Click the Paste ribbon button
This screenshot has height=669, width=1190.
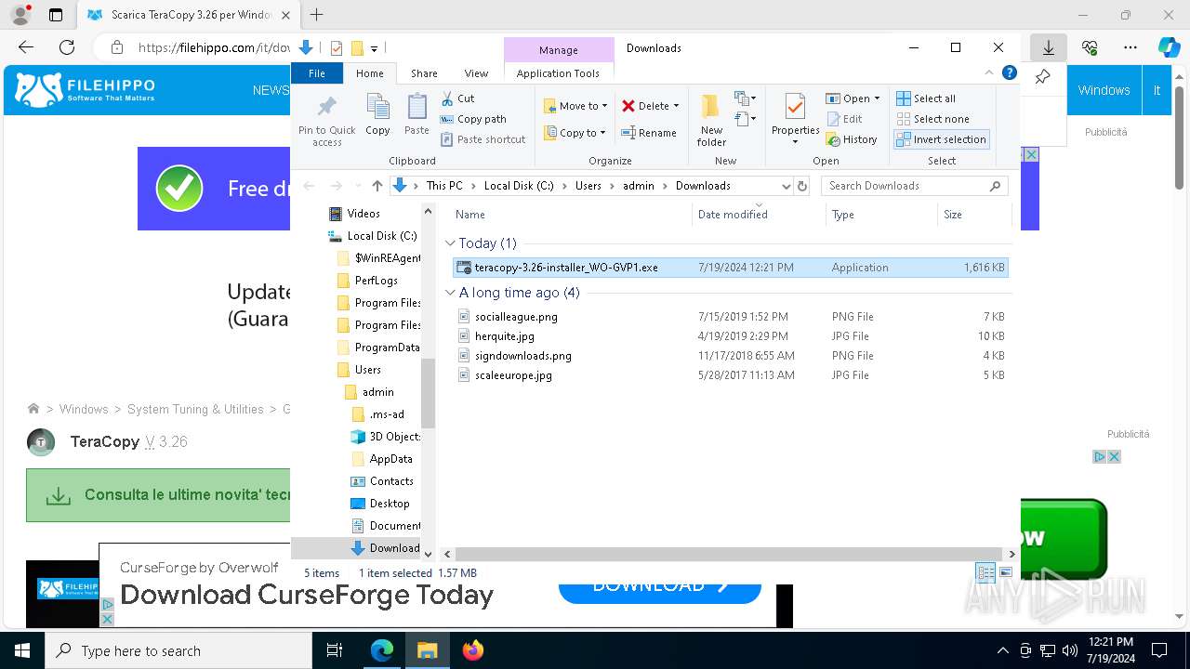click(x=416, y=115)
